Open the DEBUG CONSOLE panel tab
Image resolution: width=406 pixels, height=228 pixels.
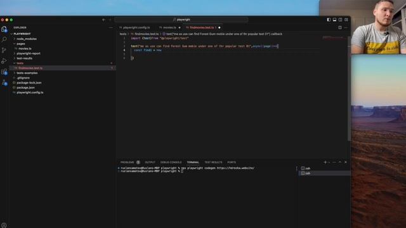[171, 162]
